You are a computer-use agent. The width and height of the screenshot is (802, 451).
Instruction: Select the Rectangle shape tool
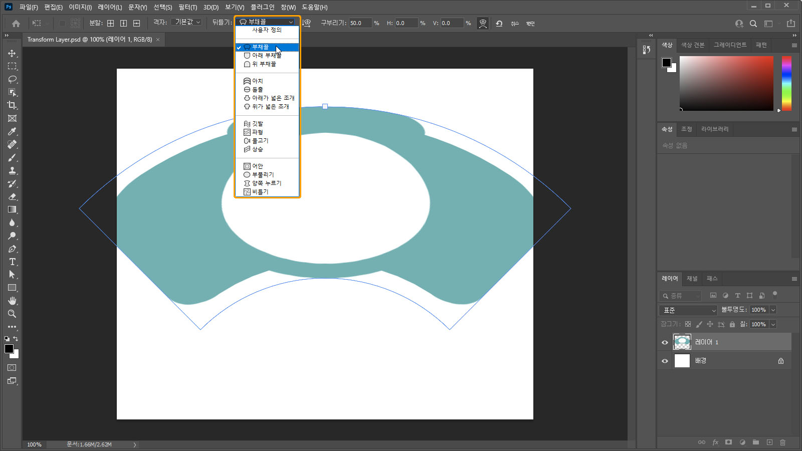(x=12, y=288)
